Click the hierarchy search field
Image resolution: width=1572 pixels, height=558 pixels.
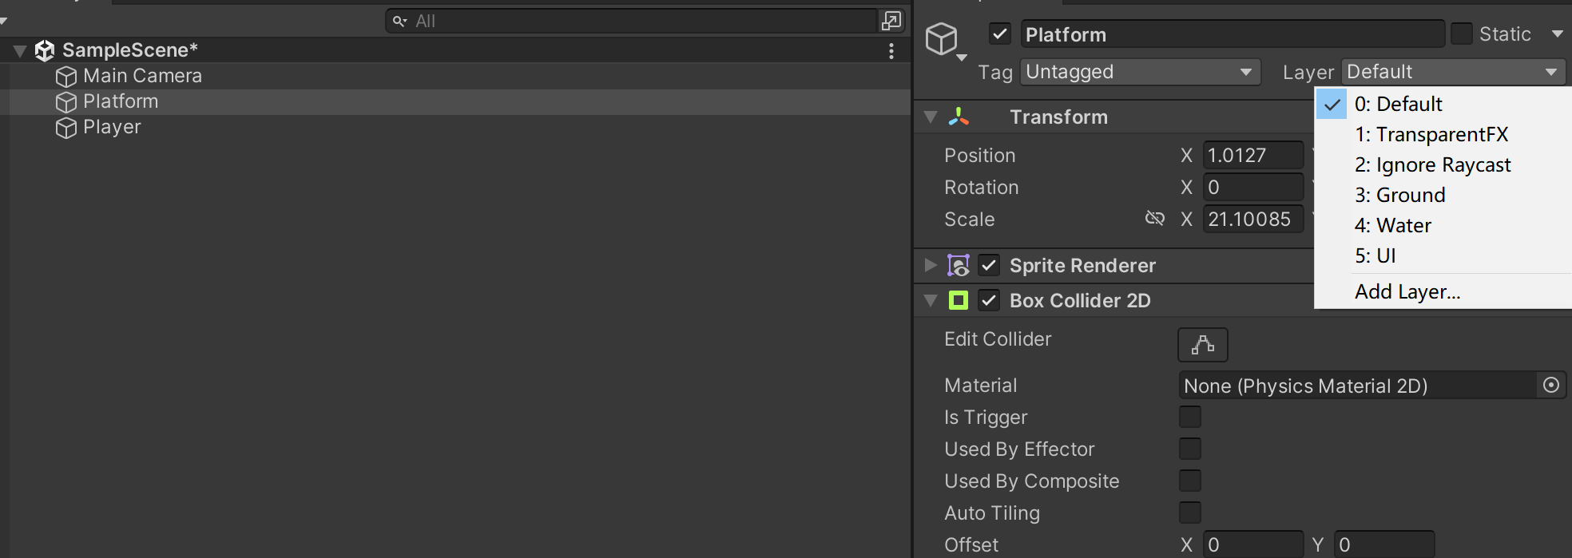631,21
